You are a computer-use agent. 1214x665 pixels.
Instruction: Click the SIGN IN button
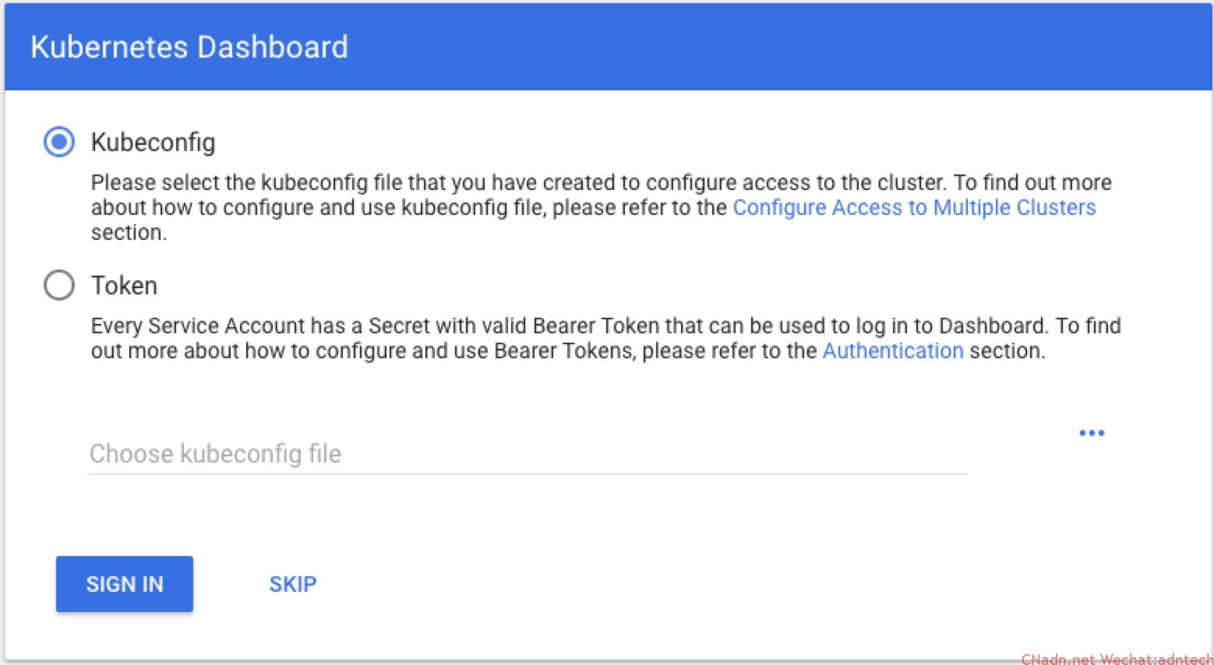point(125,584)
